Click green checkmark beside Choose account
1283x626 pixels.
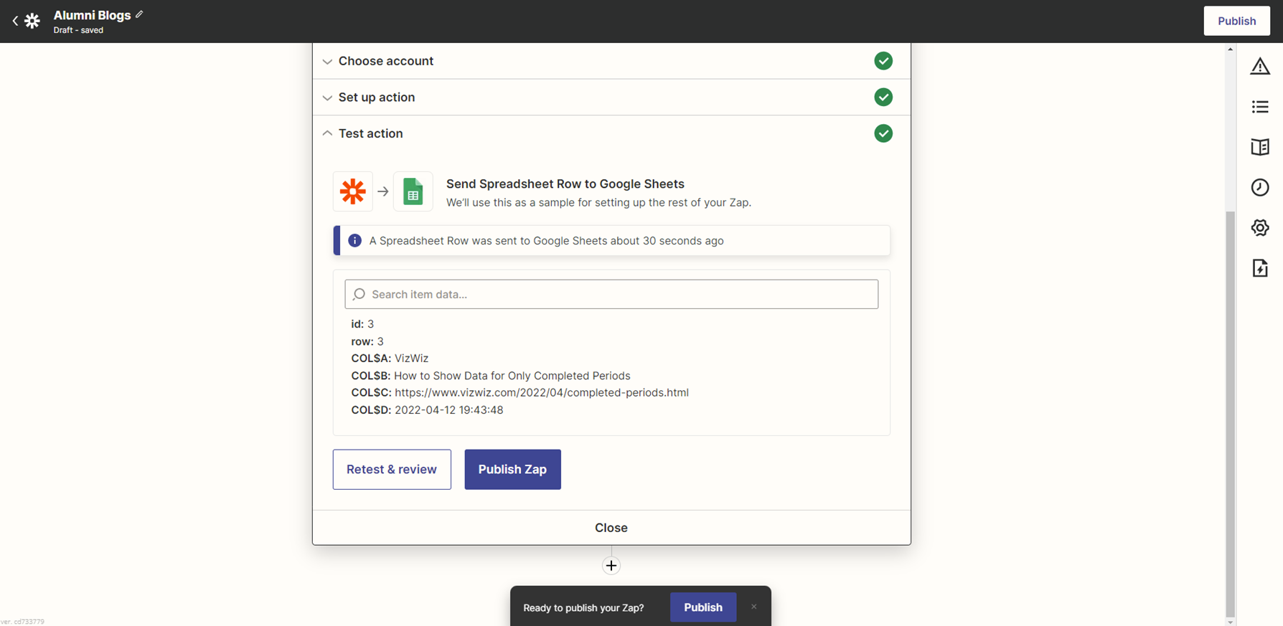[883, 61]
